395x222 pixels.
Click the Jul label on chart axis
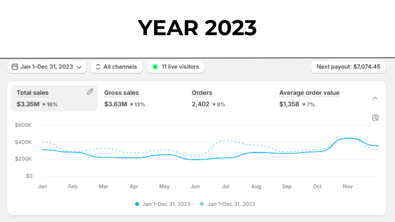click(x=226, y=187)
